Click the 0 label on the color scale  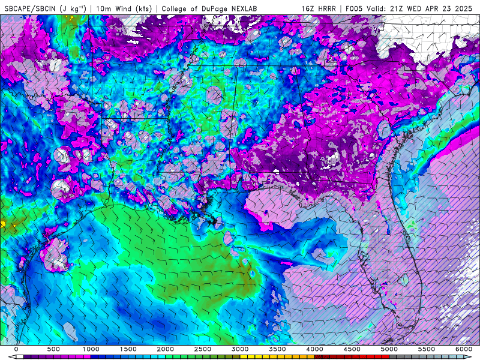pos(16,349)
